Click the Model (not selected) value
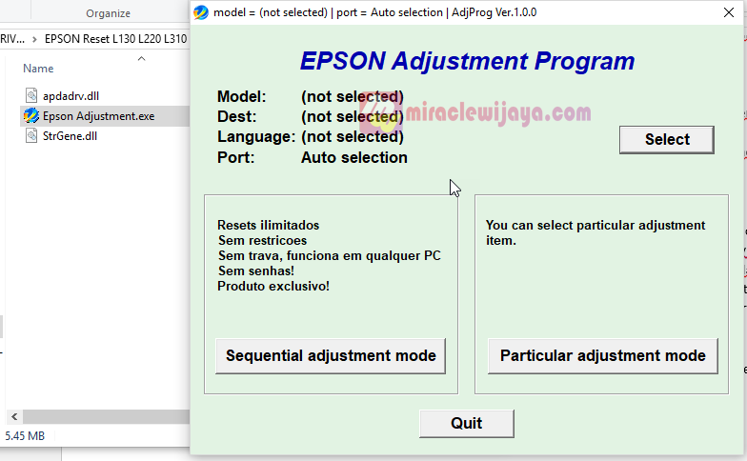Image resolution: width=747 pixels, height=461 pixels. tap(353, 97)
